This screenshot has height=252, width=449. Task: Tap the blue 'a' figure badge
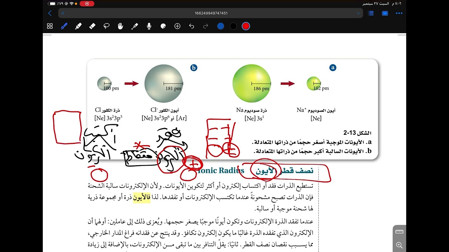[333, 68]
